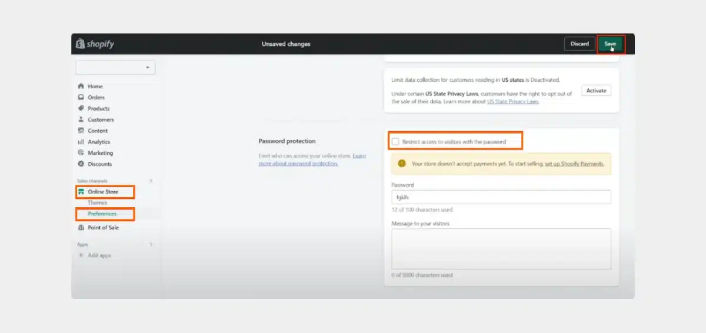Image resolution: width=706 pixels, height=333 pixels.
Task: Follow the set up Shopify Payments link
Action: (x=574, y=164)
